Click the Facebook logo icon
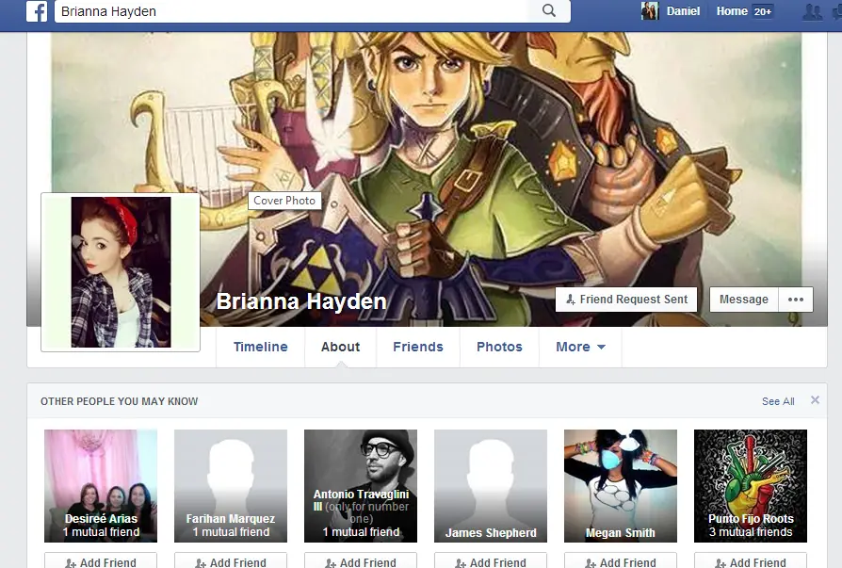Image resolution: width=842 pixels, height=568 pixels. [x=37, y=11]
